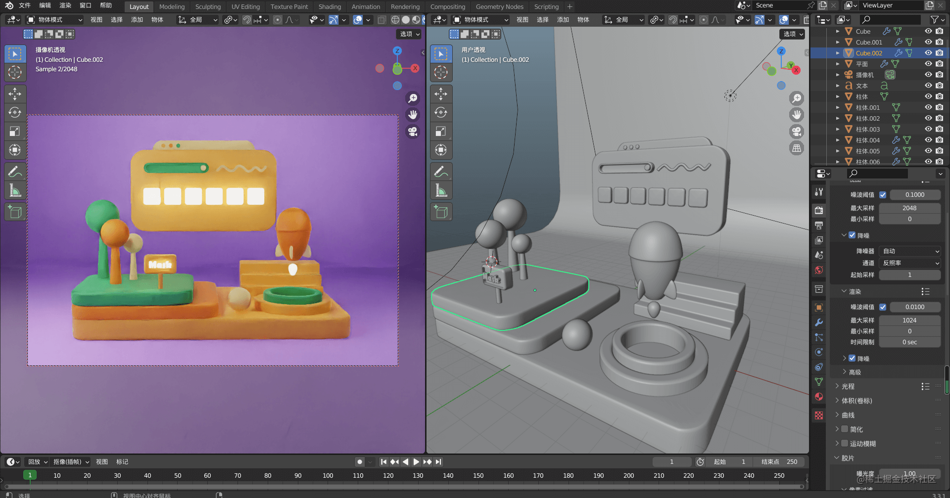This screenshot has height=498, width=950.
Task: Toggle the viewport 降噪 checkbox
Action: (852, 235)
